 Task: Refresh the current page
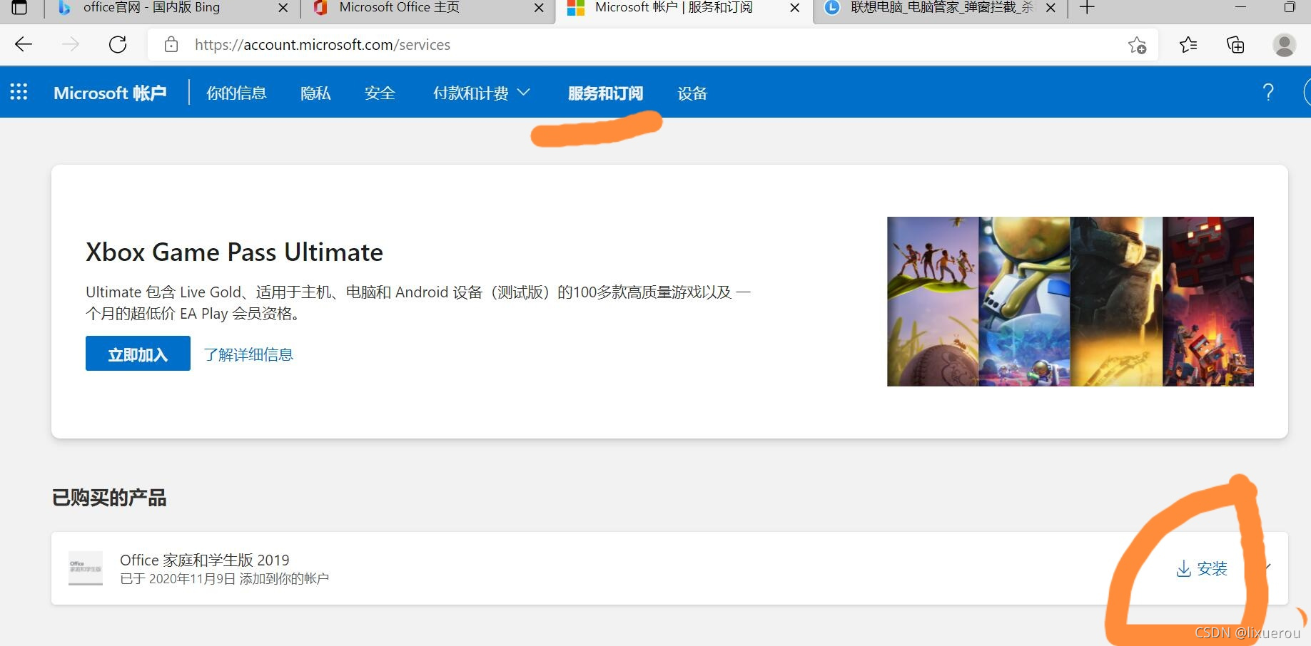(118, 45)
